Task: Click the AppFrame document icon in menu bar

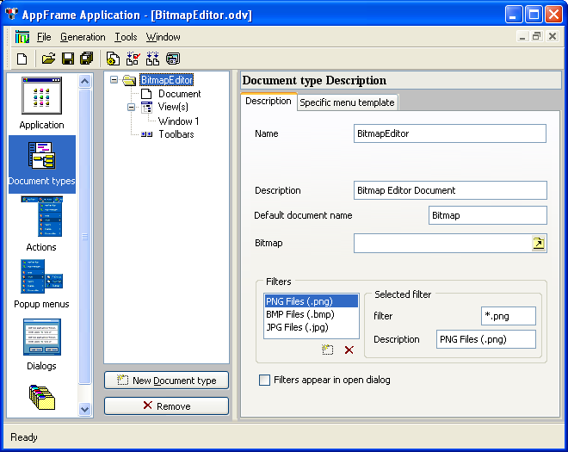Action: (22, 37)
